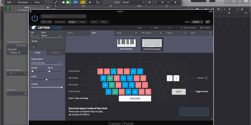
Task: Click the green music note instrument icon
Action: click(x=8, y=8)
